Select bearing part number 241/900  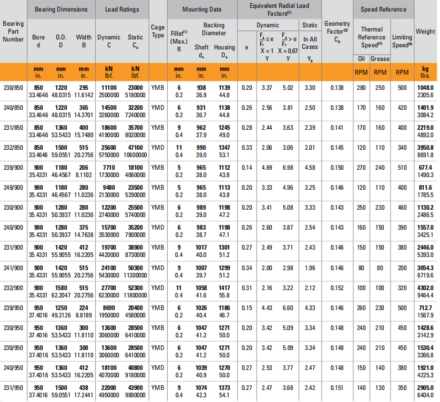click(13, 268)
